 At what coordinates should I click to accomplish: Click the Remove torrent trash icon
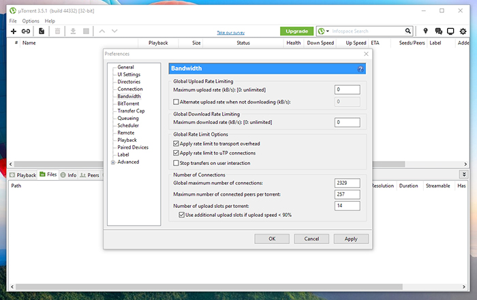(x=57, y=31)
